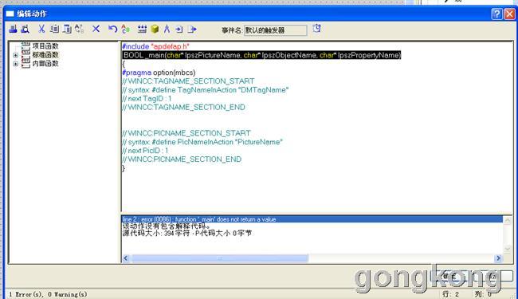Paste clipboard contents with the paste icon
Screen dimensions: 518x299
(67, 29)
